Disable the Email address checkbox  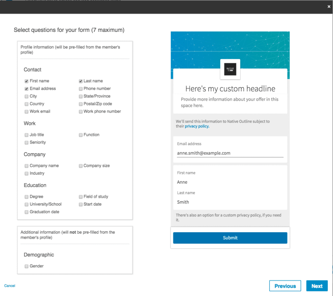[26, 88]
